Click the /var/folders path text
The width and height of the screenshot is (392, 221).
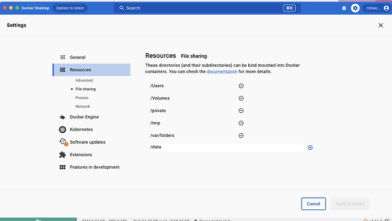click(x=162, y=135)
